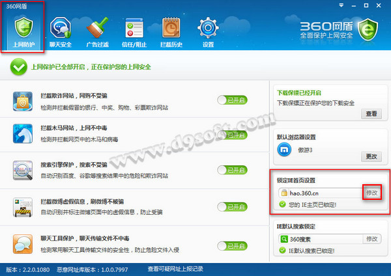Click the lock icon beside hao.360.cn

(284, 193)
